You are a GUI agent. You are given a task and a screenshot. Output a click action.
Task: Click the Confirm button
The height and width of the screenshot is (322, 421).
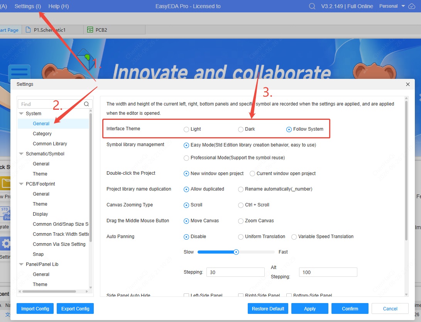click(x=350, y=308)
